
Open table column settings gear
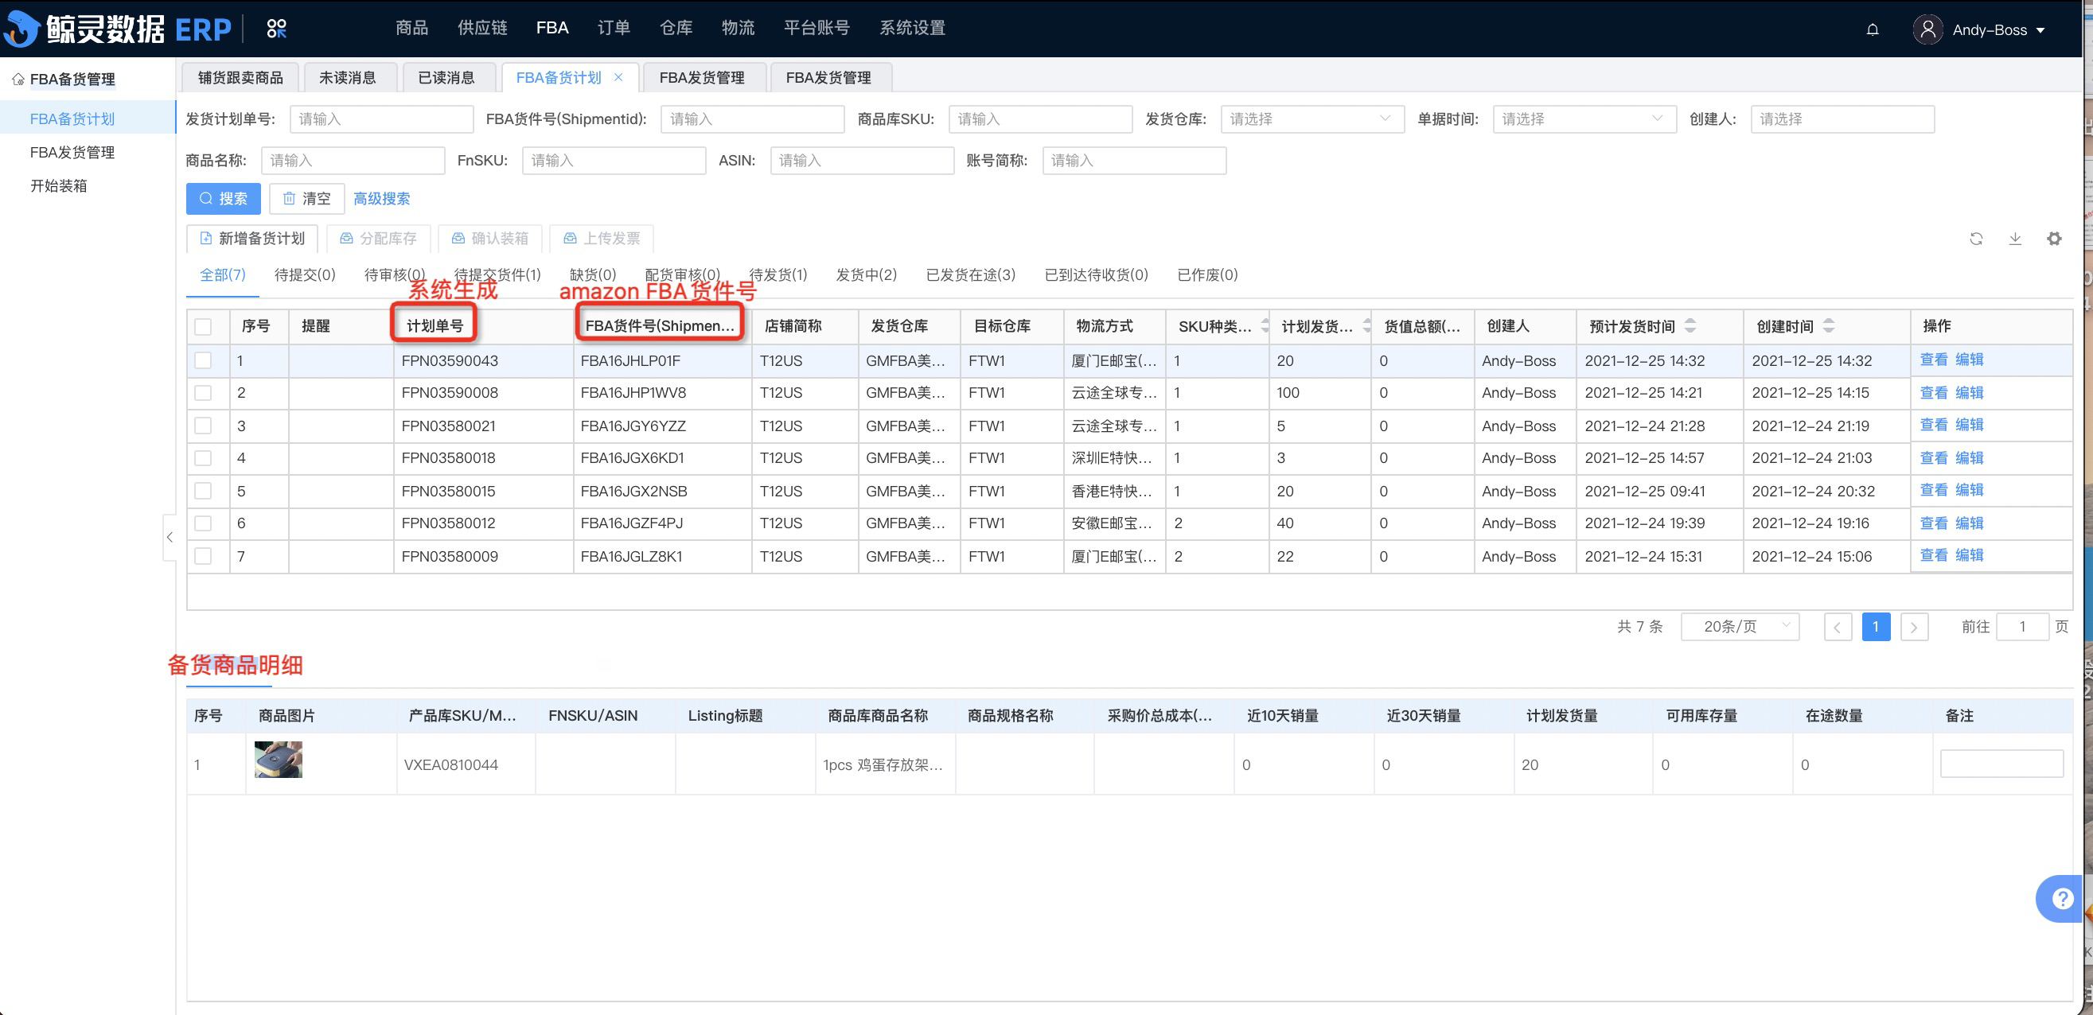tap(2054, 239)
